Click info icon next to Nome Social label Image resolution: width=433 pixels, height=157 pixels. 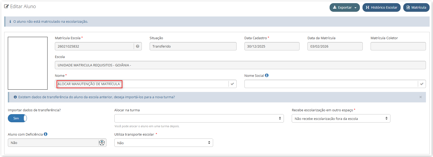267,75
